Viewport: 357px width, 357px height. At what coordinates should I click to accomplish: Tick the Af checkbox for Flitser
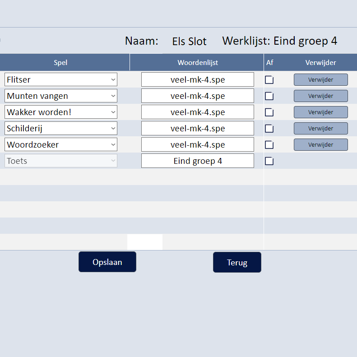click(269, 80)
